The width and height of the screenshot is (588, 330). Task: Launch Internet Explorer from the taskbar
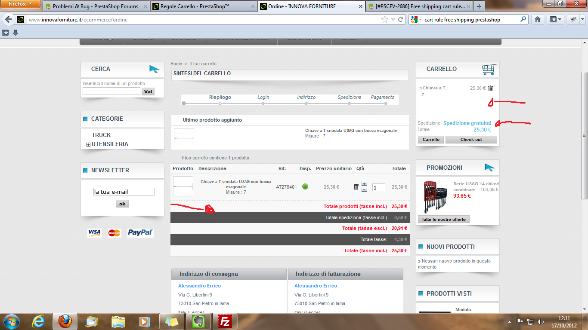39,321
